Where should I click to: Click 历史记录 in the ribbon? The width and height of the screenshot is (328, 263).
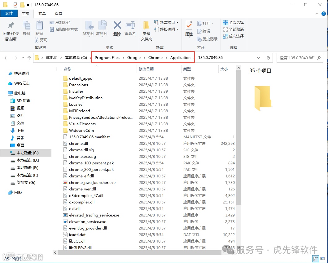coord(207,39)
